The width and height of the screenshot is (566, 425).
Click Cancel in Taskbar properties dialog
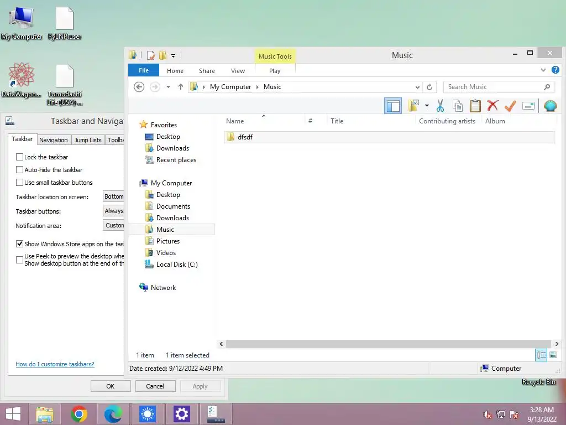point(155,386)
